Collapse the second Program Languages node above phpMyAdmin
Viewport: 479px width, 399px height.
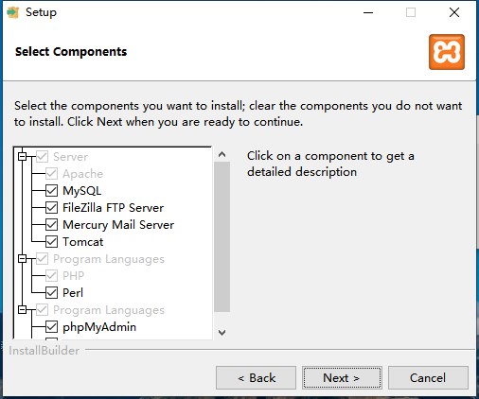[x=22, y=310]
